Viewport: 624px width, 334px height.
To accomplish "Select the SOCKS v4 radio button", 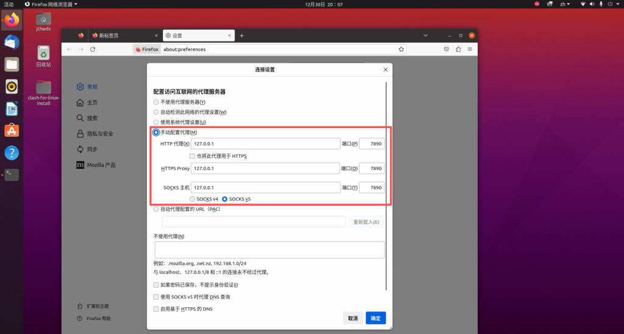I will tap(193, 199).
